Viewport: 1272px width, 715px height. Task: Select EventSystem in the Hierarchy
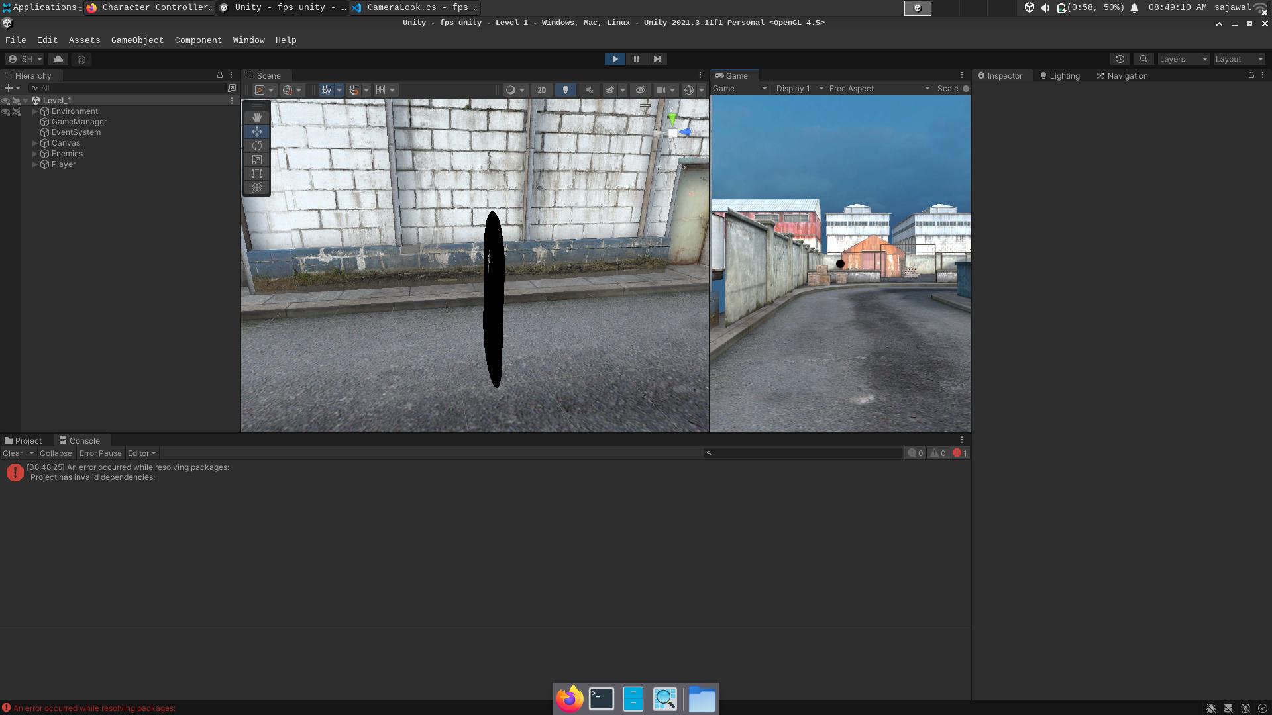76,132
